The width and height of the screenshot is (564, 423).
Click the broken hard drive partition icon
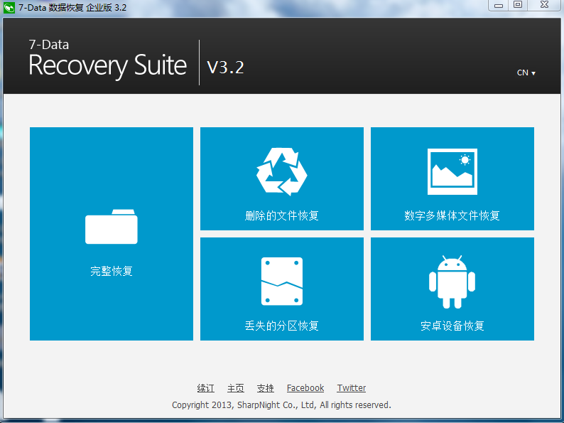(x=281, y=281)
